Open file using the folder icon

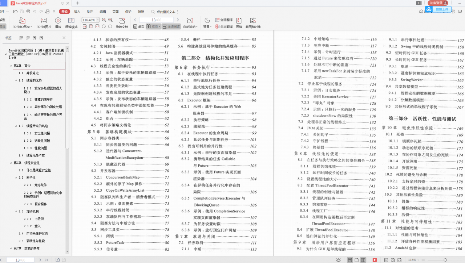(16, 12)
